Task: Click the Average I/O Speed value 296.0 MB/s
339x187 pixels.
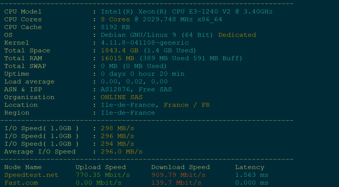Action: pos(122,152)
